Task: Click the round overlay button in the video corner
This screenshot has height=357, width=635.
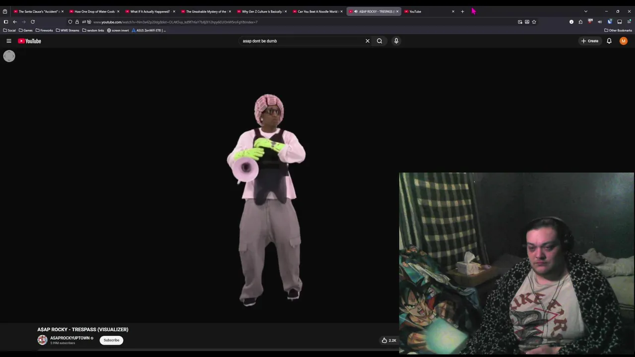Action: pos(9,56)
